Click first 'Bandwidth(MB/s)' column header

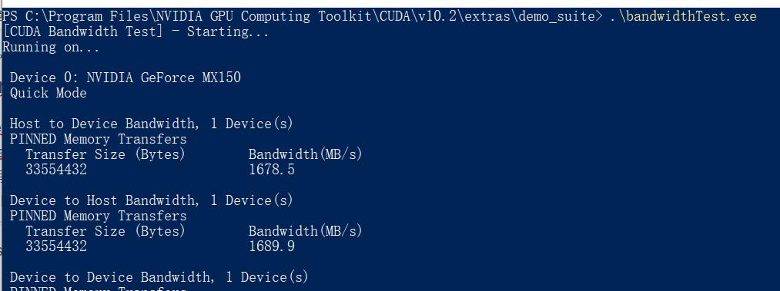click(306, 154)
